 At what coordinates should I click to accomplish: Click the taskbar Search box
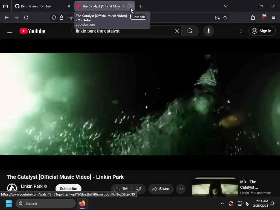(46, 203)
